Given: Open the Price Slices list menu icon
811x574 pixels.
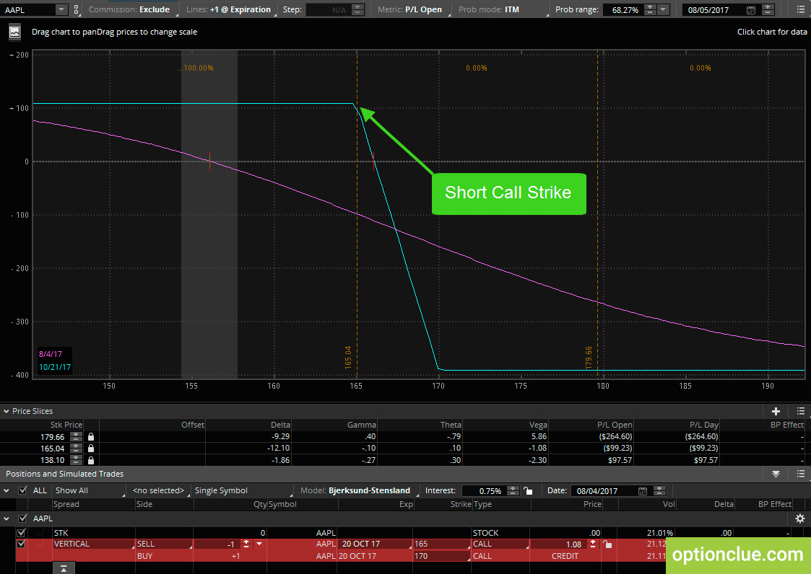Looking at the screenshot, I should pos(800,411).
